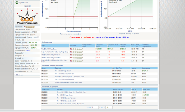Get link for the games-played chart
This screenshot has height=112, width=185.
tap(70, 34)
